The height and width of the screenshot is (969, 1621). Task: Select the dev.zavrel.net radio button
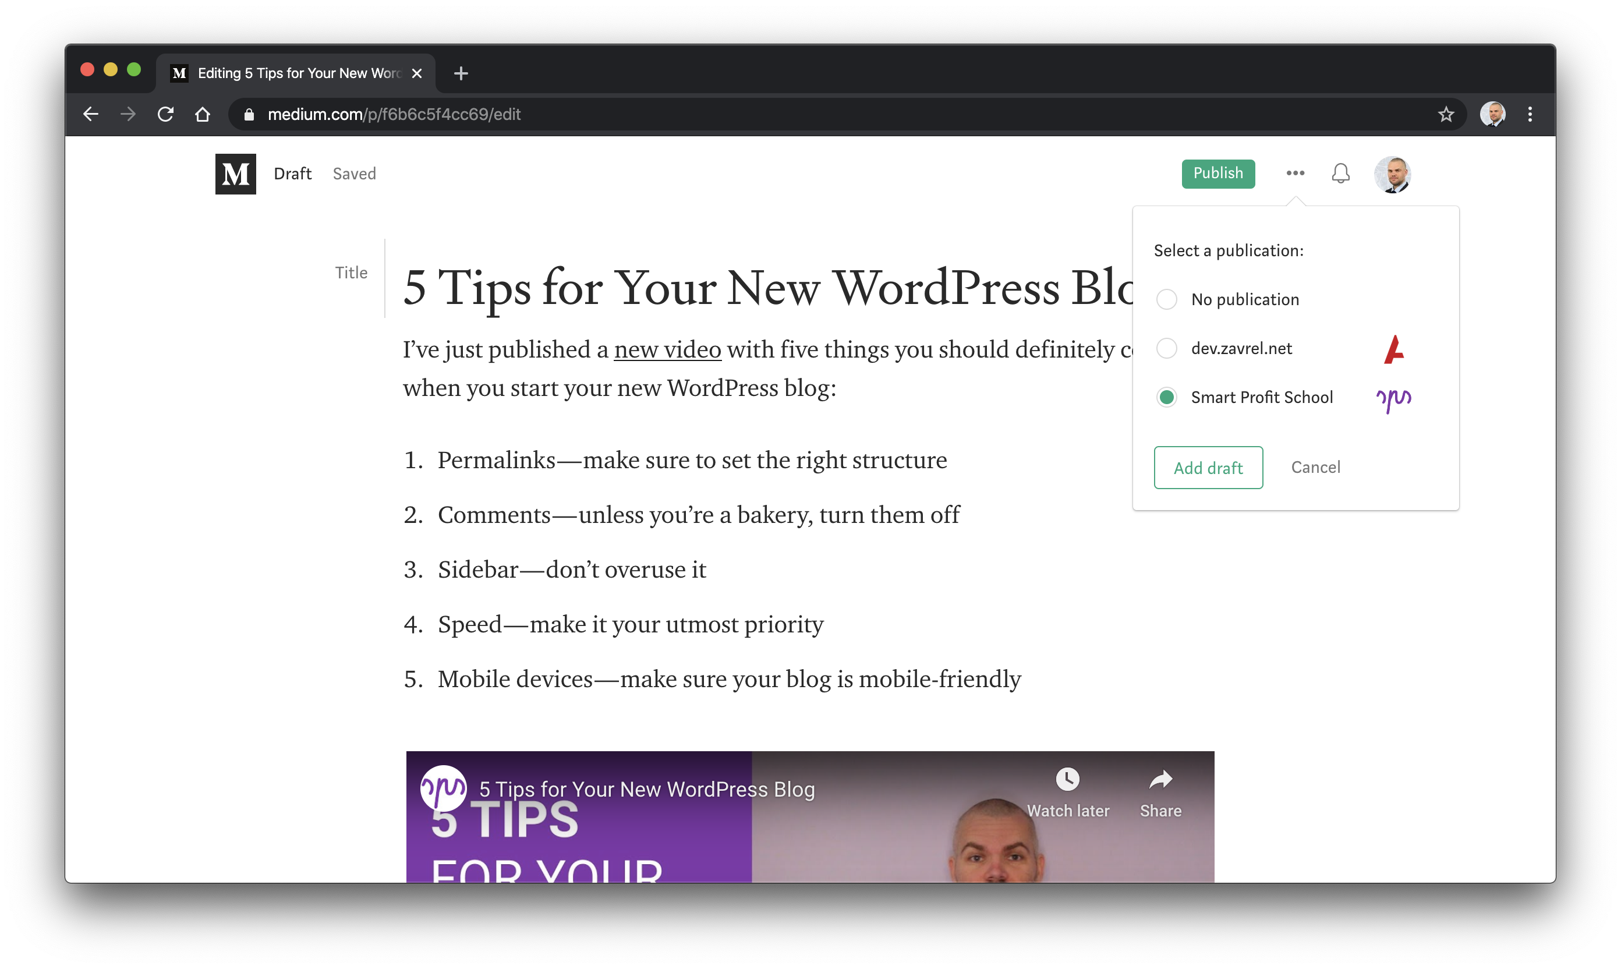[1166, 348]
